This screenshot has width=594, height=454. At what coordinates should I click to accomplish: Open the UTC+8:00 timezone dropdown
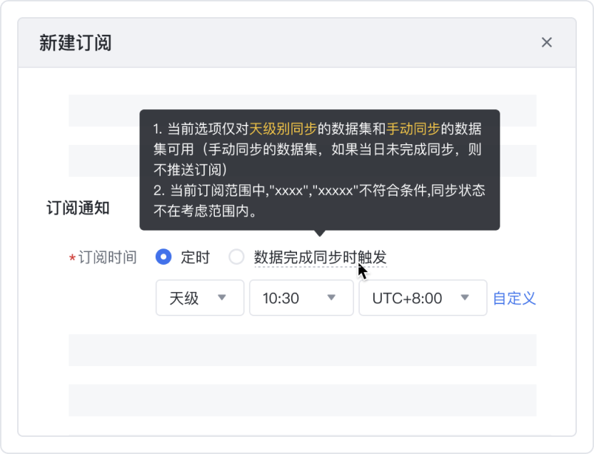[x=423, y=298]
